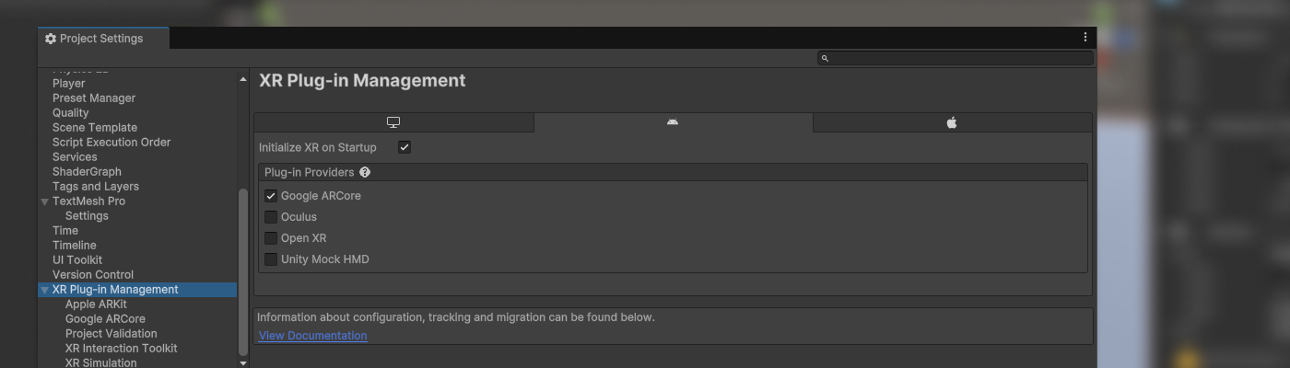The height and width of the screenshot is (368, 1290).
Task: Collapse the TextMesh Pro tree arrow
Action: coord(44,201)
